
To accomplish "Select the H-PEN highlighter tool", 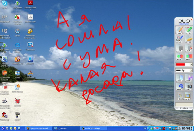I will (188, 30).
